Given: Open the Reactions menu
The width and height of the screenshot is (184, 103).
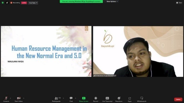Looking at the screenshot, I should click(x=119, y=99).
